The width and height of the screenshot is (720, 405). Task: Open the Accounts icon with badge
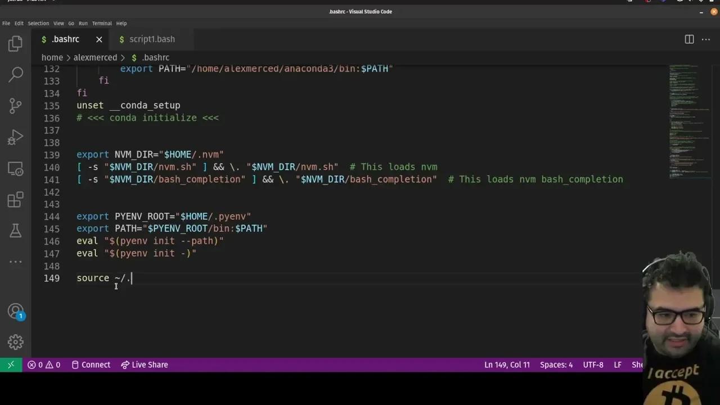(15, 312)
